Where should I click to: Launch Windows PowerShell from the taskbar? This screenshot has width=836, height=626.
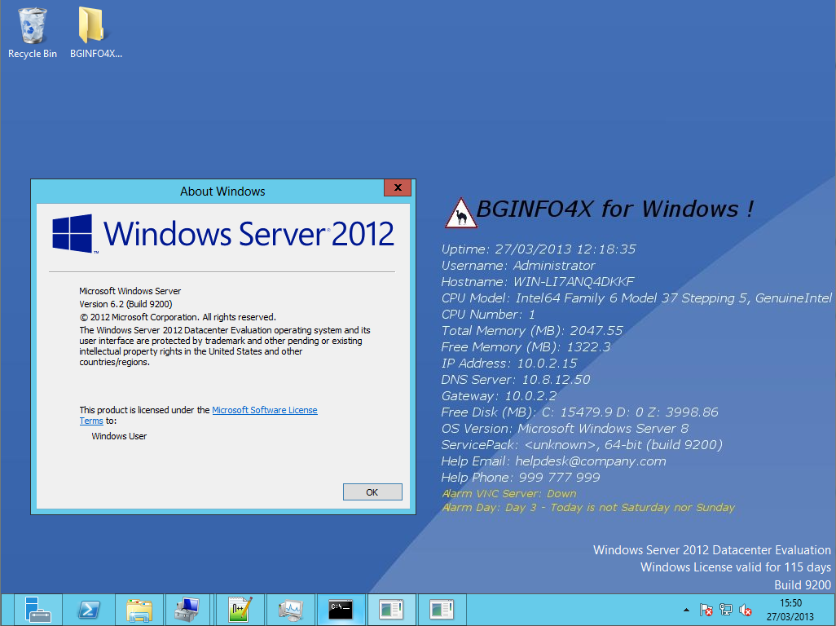(x=89, y=610)
